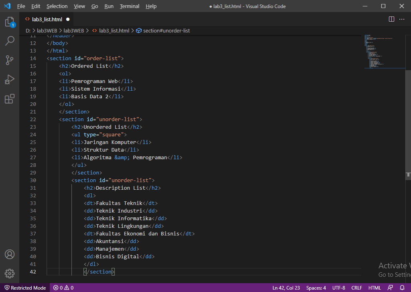The image size is (411, 292).
Task: Select the CRLF line ending indicator
Action: coord(356,287)
